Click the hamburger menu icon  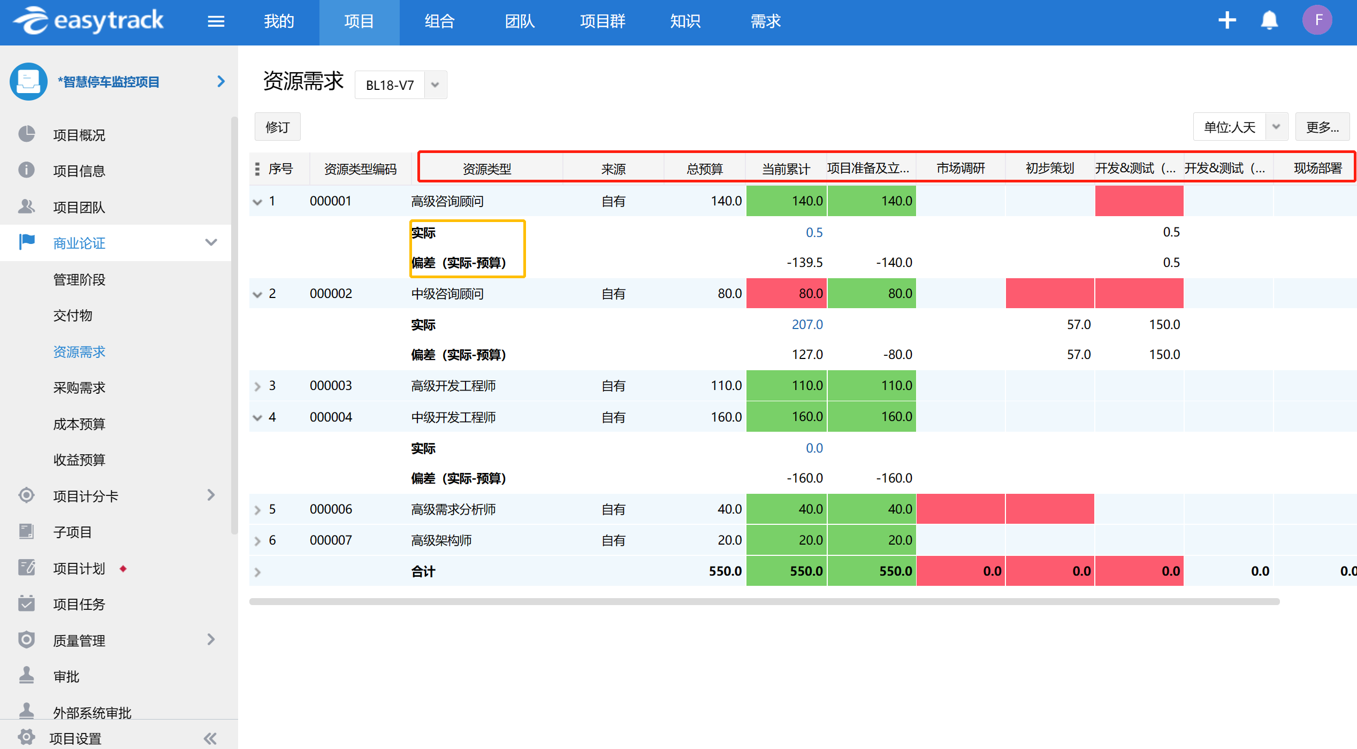216,21
